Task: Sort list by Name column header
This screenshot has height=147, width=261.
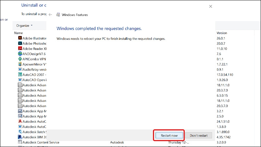Action: pos(18,33)
